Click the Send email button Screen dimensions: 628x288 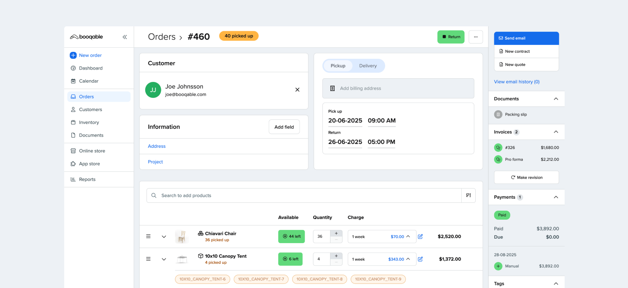pos(526,38)
